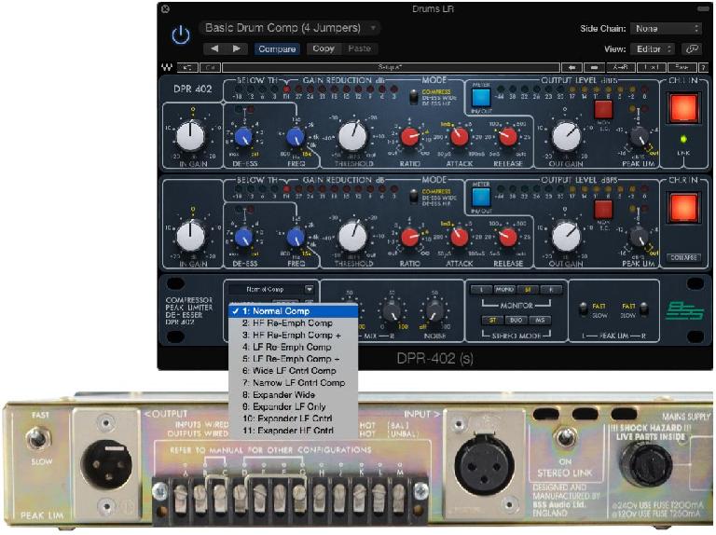This screenshot has width=716, height=535.
Task: Click top channel PEAK LIM knob
Action: 639,136
